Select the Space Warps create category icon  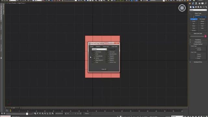coord(204,7)
